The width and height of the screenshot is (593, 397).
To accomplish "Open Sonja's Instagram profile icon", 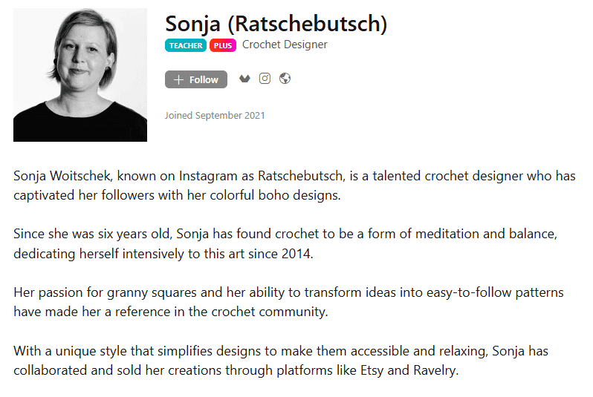I will (x=265, y=79).
